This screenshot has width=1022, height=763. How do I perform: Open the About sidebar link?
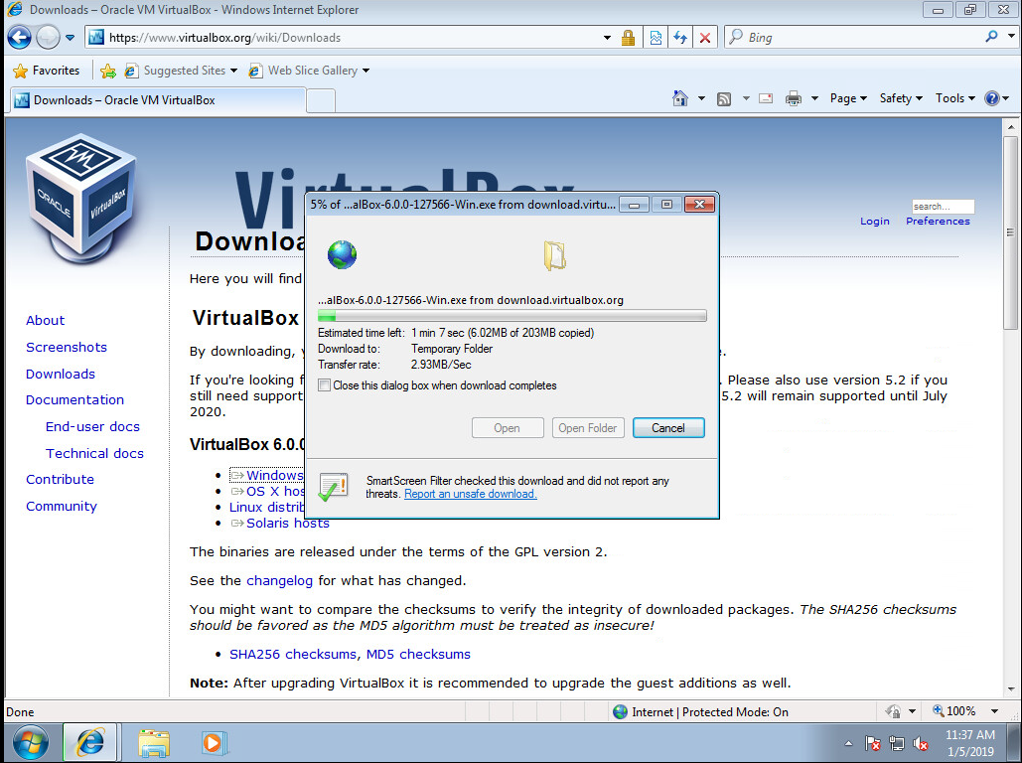45,320
